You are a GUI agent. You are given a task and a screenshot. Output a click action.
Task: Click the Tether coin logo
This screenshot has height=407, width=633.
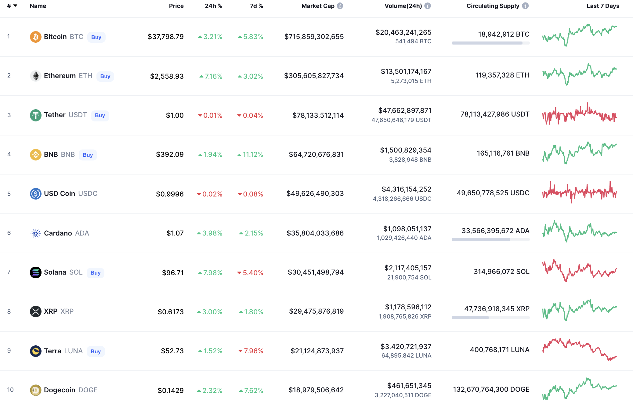click(35, 115)
